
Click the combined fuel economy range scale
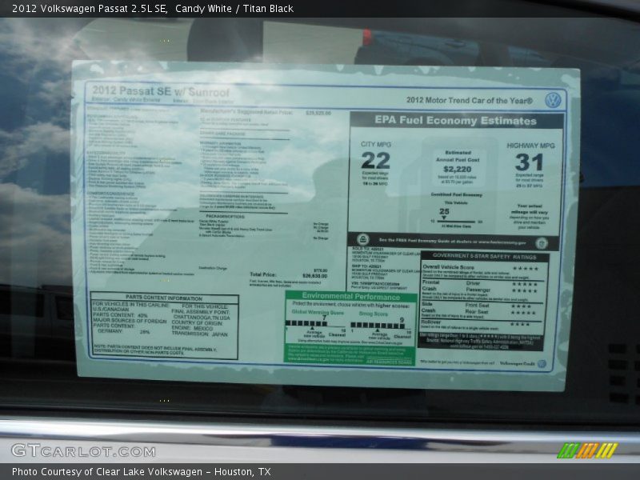point(456,222)
